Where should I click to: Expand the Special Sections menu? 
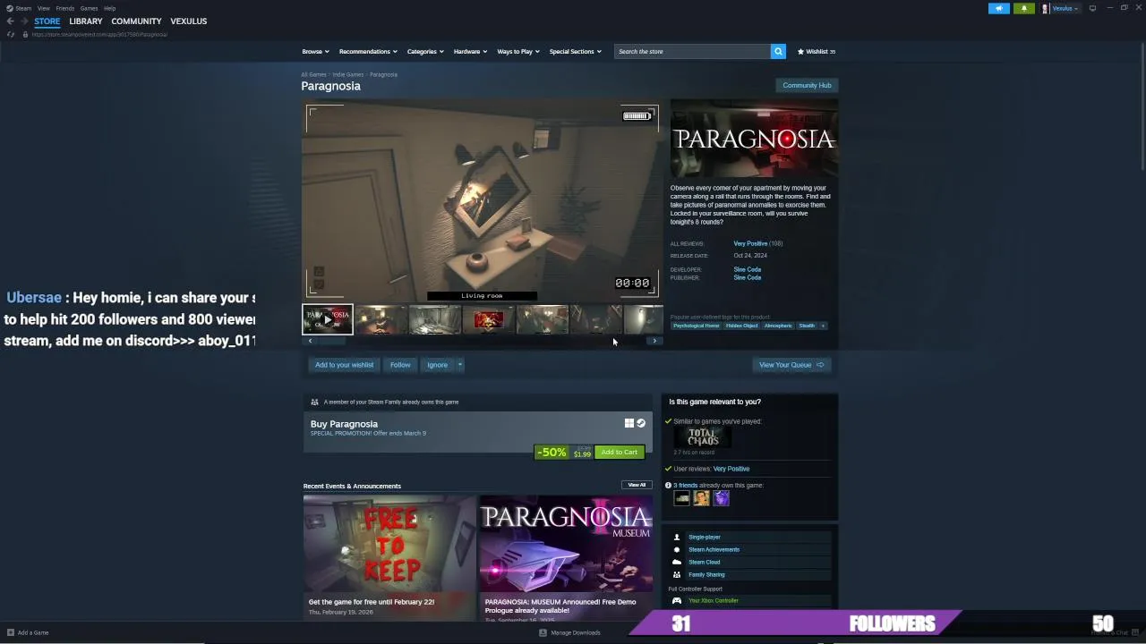tap(576, 51)
